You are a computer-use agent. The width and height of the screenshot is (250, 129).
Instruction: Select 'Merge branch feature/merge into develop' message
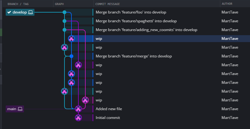(134, 56)
